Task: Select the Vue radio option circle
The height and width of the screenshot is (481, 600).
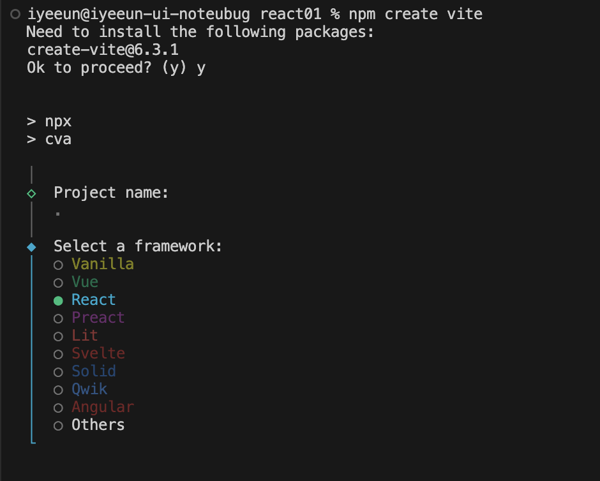Action: coord(58,283)
